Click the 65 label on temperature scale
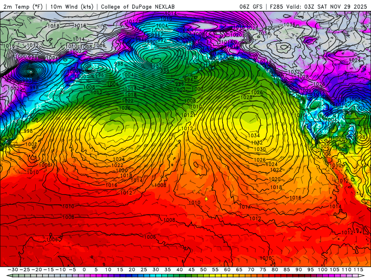This screenshot has height=278, width=371. (239, 270)
